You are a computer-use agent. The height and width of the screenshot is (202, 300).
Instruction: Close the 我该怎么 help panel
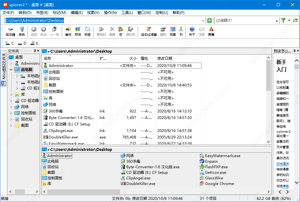click(x=298, y=51)
